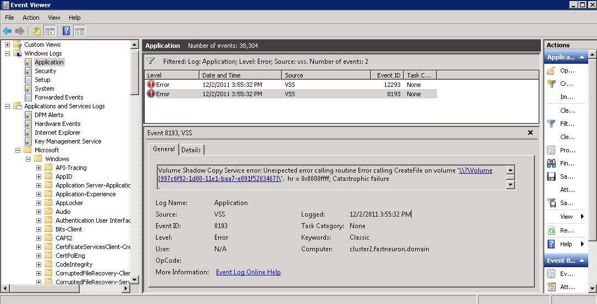The height and width of the screenshot is (304, 597).
Task: Click the Event Properties 'Ev...' action icon
Action: pos(551,274)
